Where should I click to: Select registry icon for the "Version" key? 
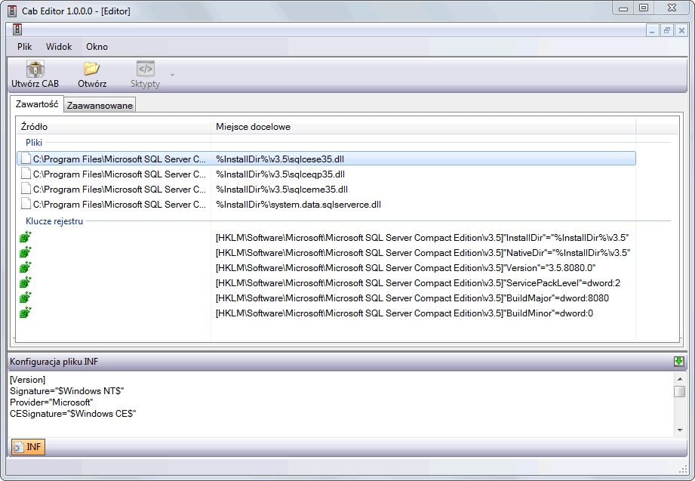[26, 267]
